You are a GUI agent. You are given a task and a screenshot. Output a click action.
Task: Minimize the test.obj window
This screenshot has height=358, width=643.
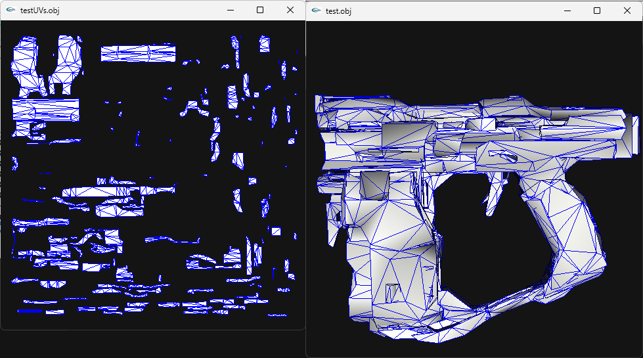pyautogui.click(x=567, y=11)
